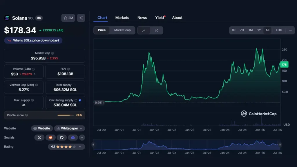Open Solana's X (Twitter) profile

[x=39, y=137]
